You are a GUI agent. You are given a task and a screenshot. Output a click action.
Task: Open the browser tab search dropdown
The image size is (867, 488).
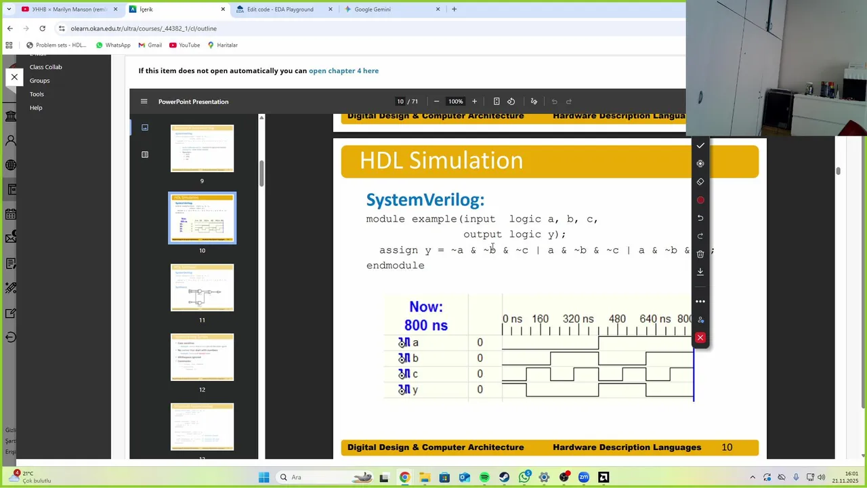(9, 9)
